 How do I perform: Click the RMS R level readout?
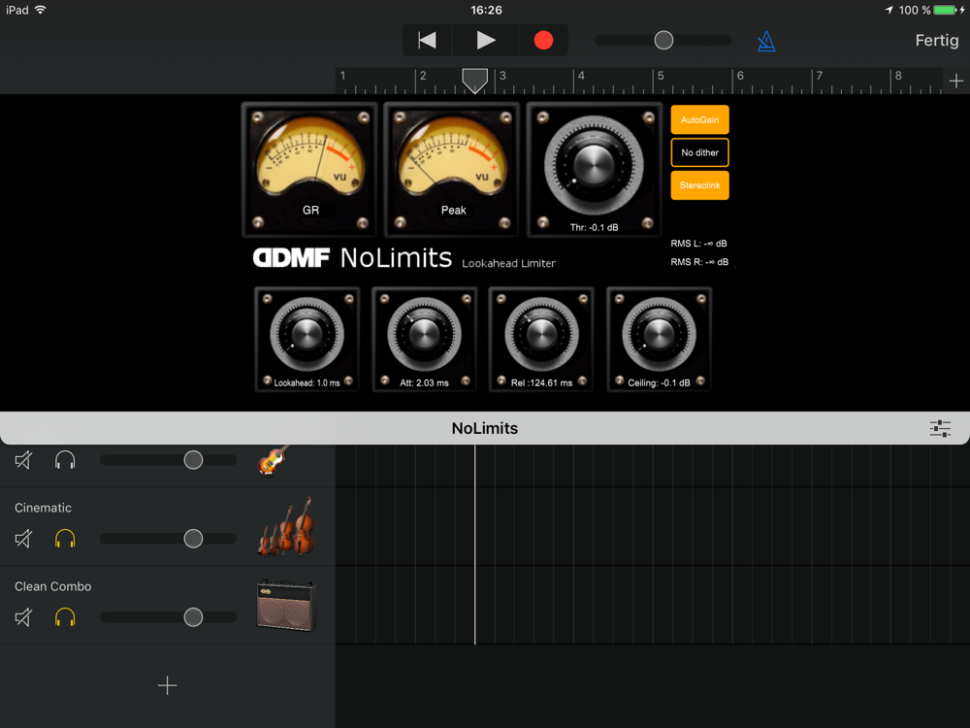point(699,262)
